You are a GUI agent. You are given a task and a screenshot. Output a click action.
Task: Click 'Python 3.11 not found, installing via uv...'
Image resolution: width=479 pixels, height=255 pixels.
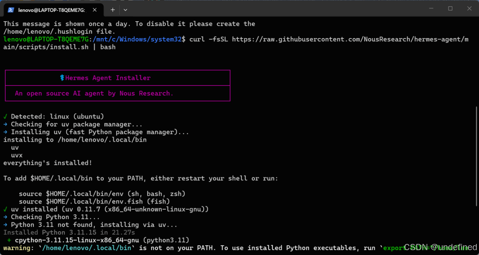(x=90, y=225)
